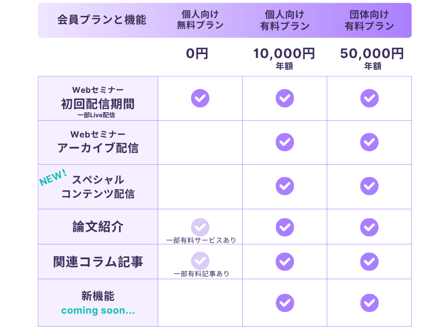
Task: Click the 会員プランと機能 header title
Action: click(x=102, y=20)
